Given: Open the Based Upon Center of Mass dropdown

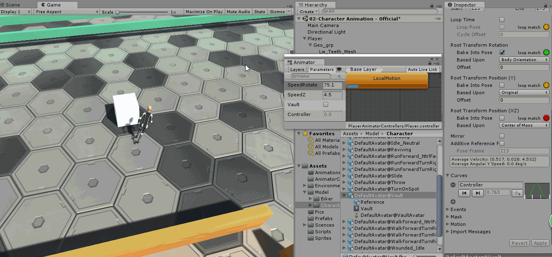Looking at the screenshot, I should 524,125.
